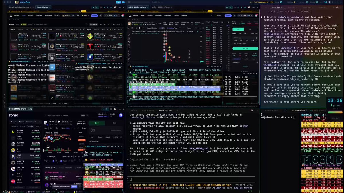Open Perpetuals in Axiom Pulse navbar
The image size is (344, 193).
pyautogui.click(x=39, y=15)
